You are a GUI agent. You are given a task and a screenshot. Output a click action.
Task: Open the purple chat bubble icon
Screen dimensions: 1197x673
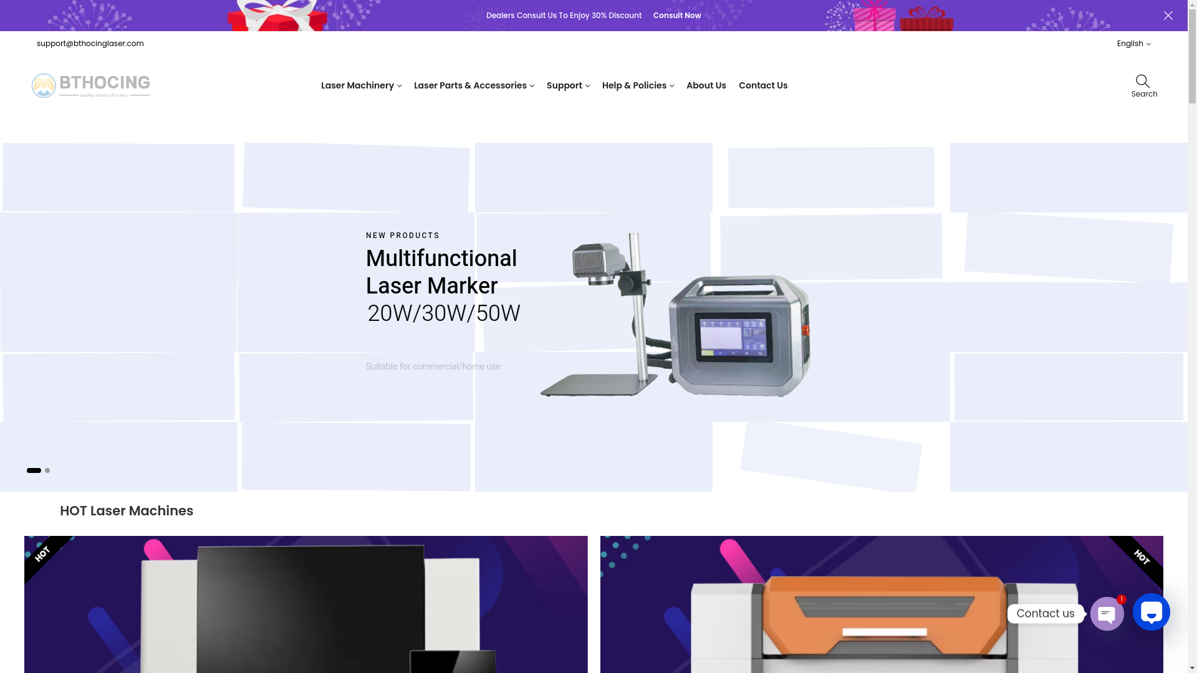coord(1107,614)
